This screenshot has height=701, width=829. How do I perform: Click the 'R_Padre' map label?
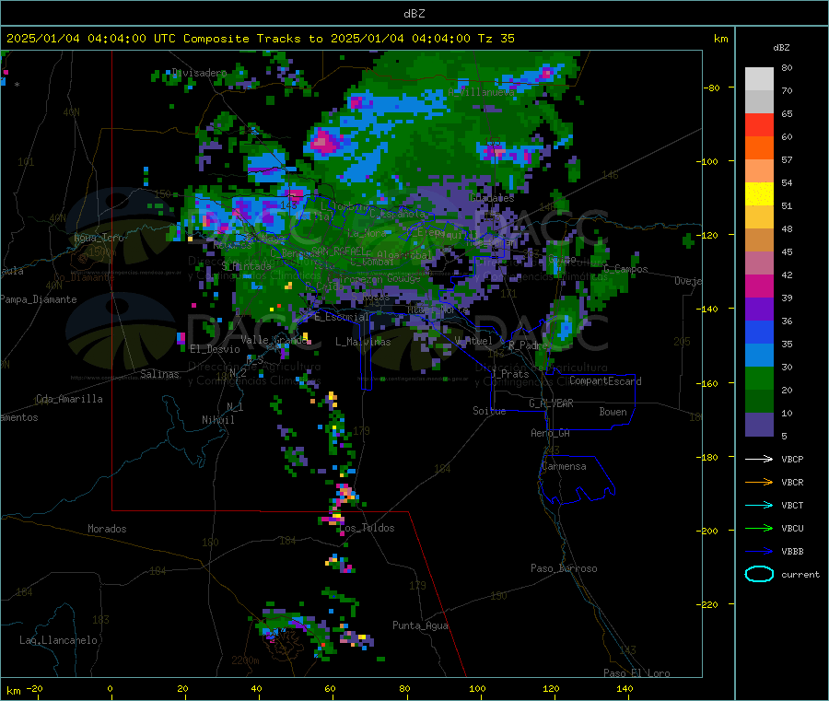[x=528, y=345]
